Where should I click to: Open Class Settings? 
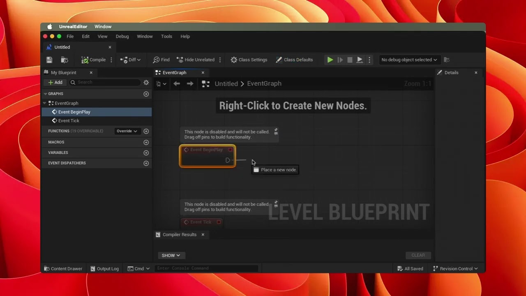tap(249, 60)
